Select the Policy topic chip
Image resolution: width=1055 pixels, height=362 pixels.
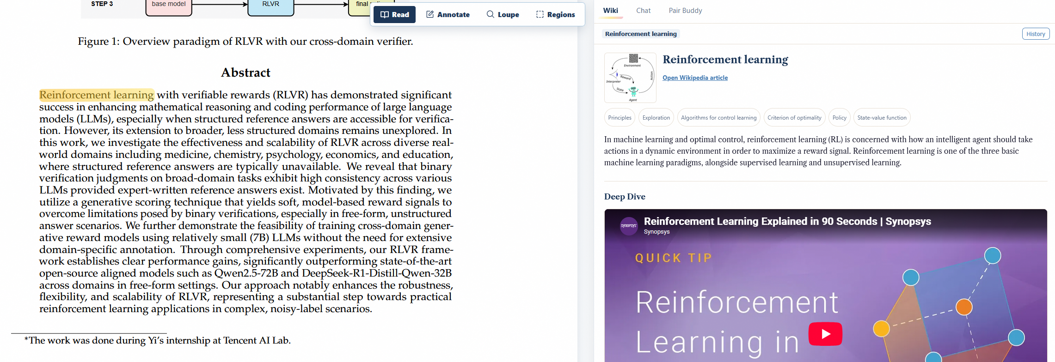[x=839, y=118]
